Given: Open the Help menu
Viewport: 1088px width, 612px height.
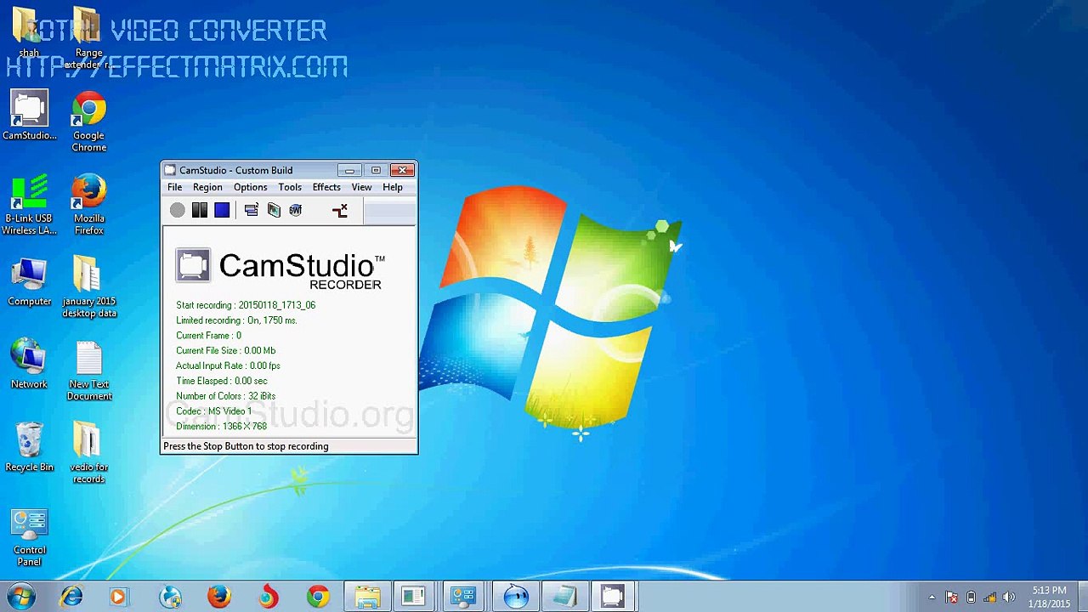Looking at the screenshot, I should tap(393, 187).
